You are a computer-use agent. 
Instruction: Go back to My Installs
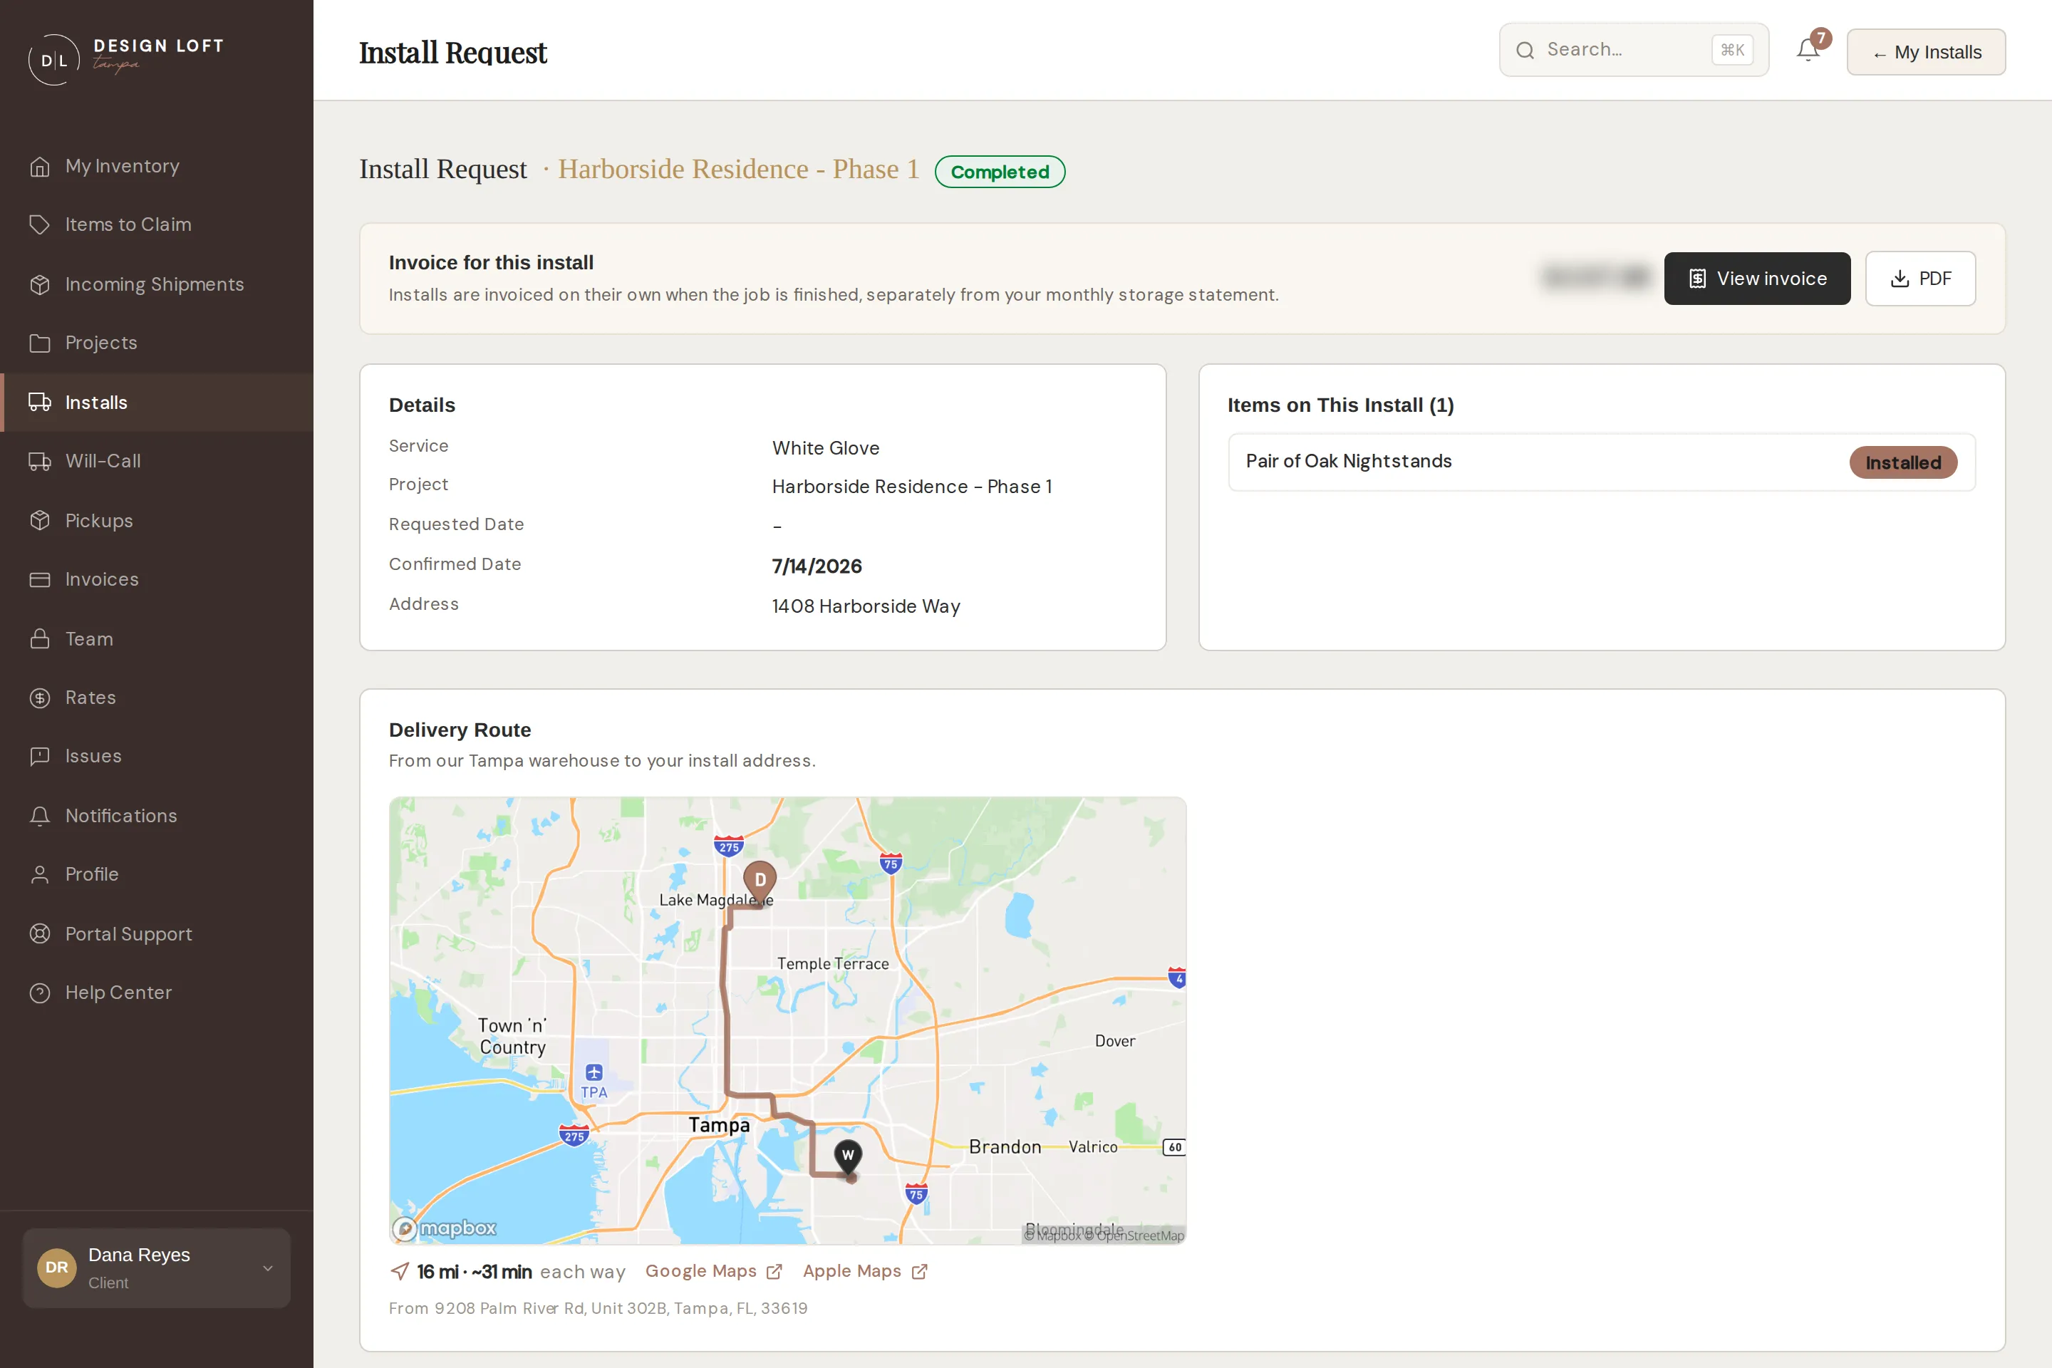(1927, 52)
